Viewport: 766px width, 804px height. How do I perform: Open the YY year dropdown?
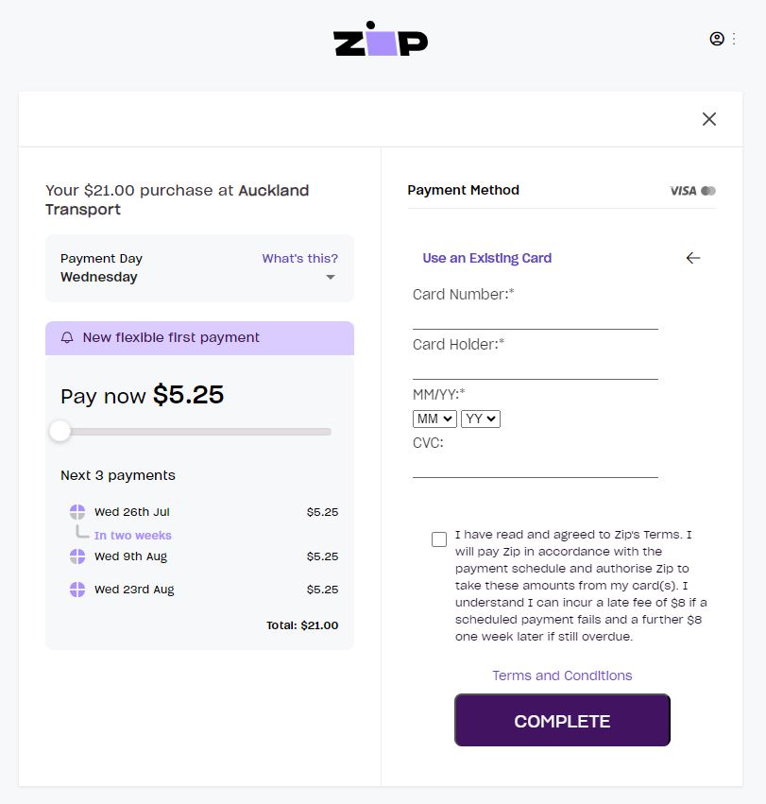pyautogui.click(x=481, y=418)
